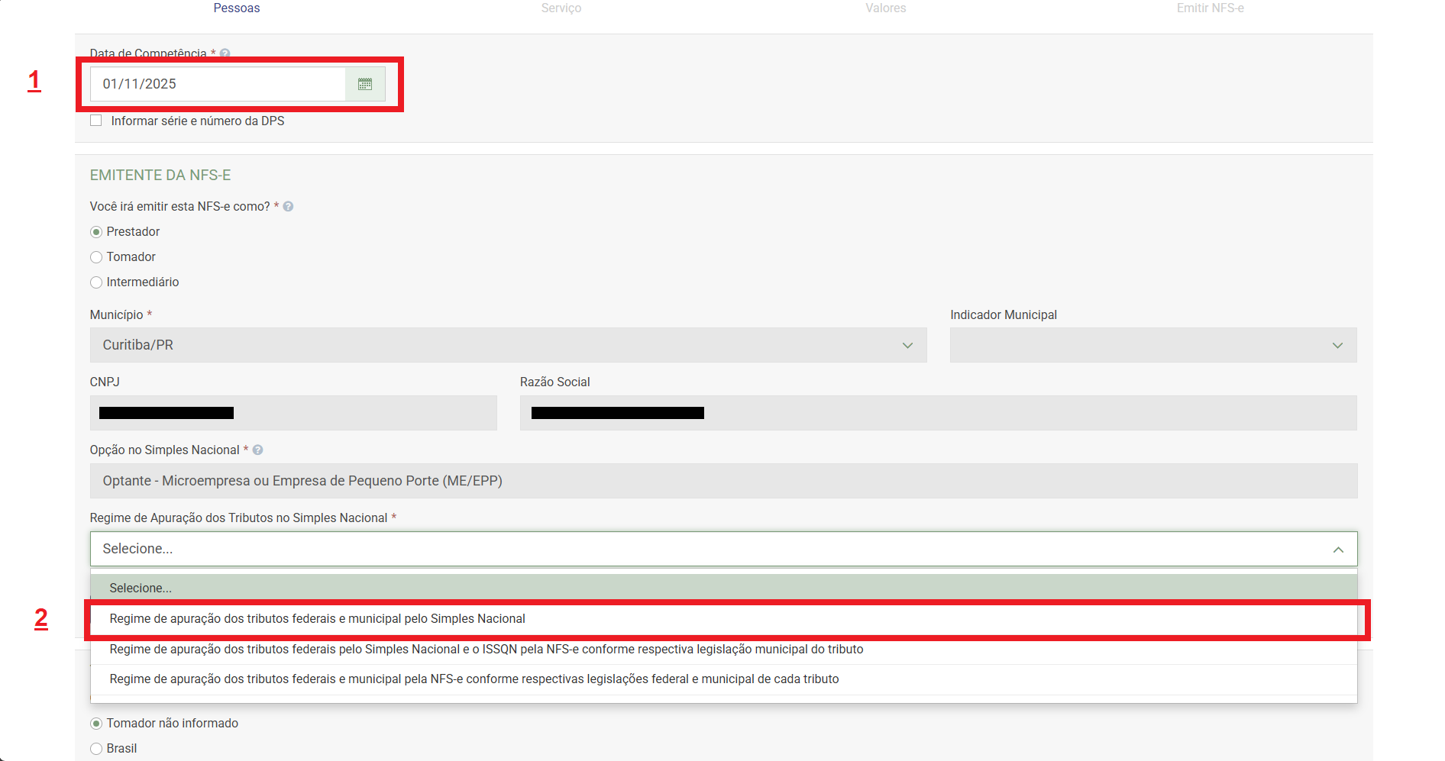Open the Indicador Municipal dropdown

click(1152, 345)
